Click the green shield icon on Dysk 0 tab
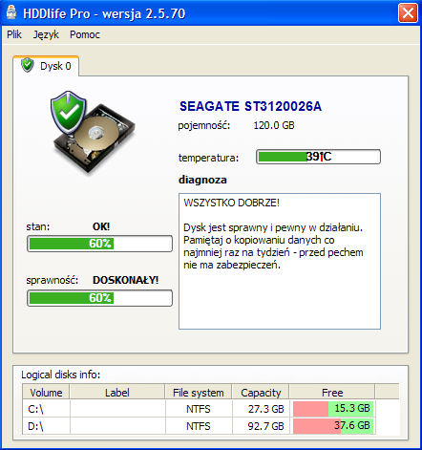The image size is (422, 450). click(x=28, y=65)
